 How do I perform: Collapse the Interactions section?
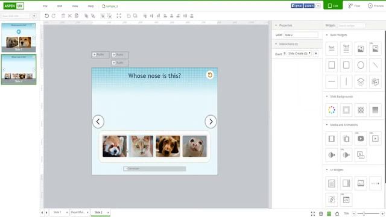(x=276, y=44)
